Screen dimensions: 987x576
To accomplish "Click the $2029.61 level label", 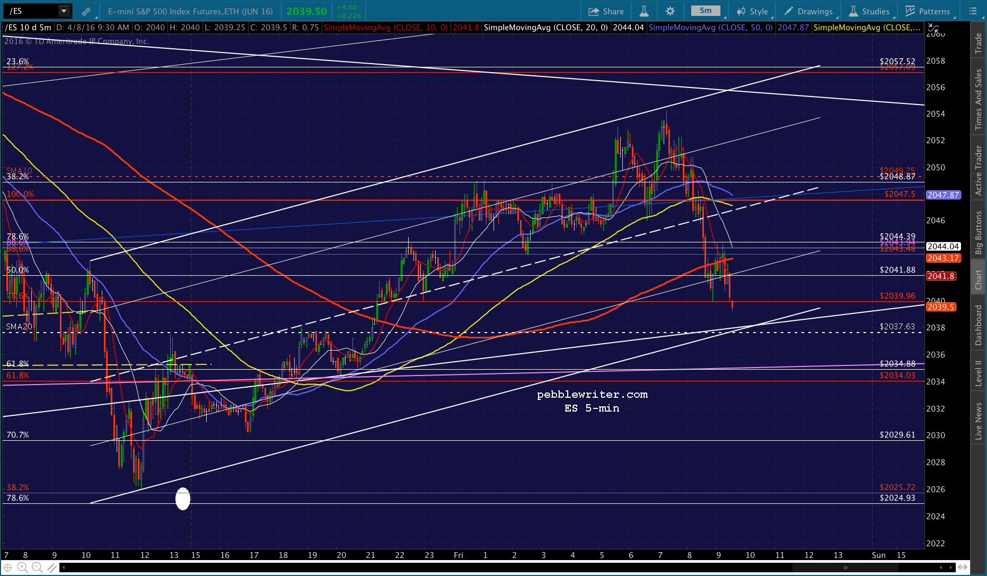I will [x=897, y=435].
